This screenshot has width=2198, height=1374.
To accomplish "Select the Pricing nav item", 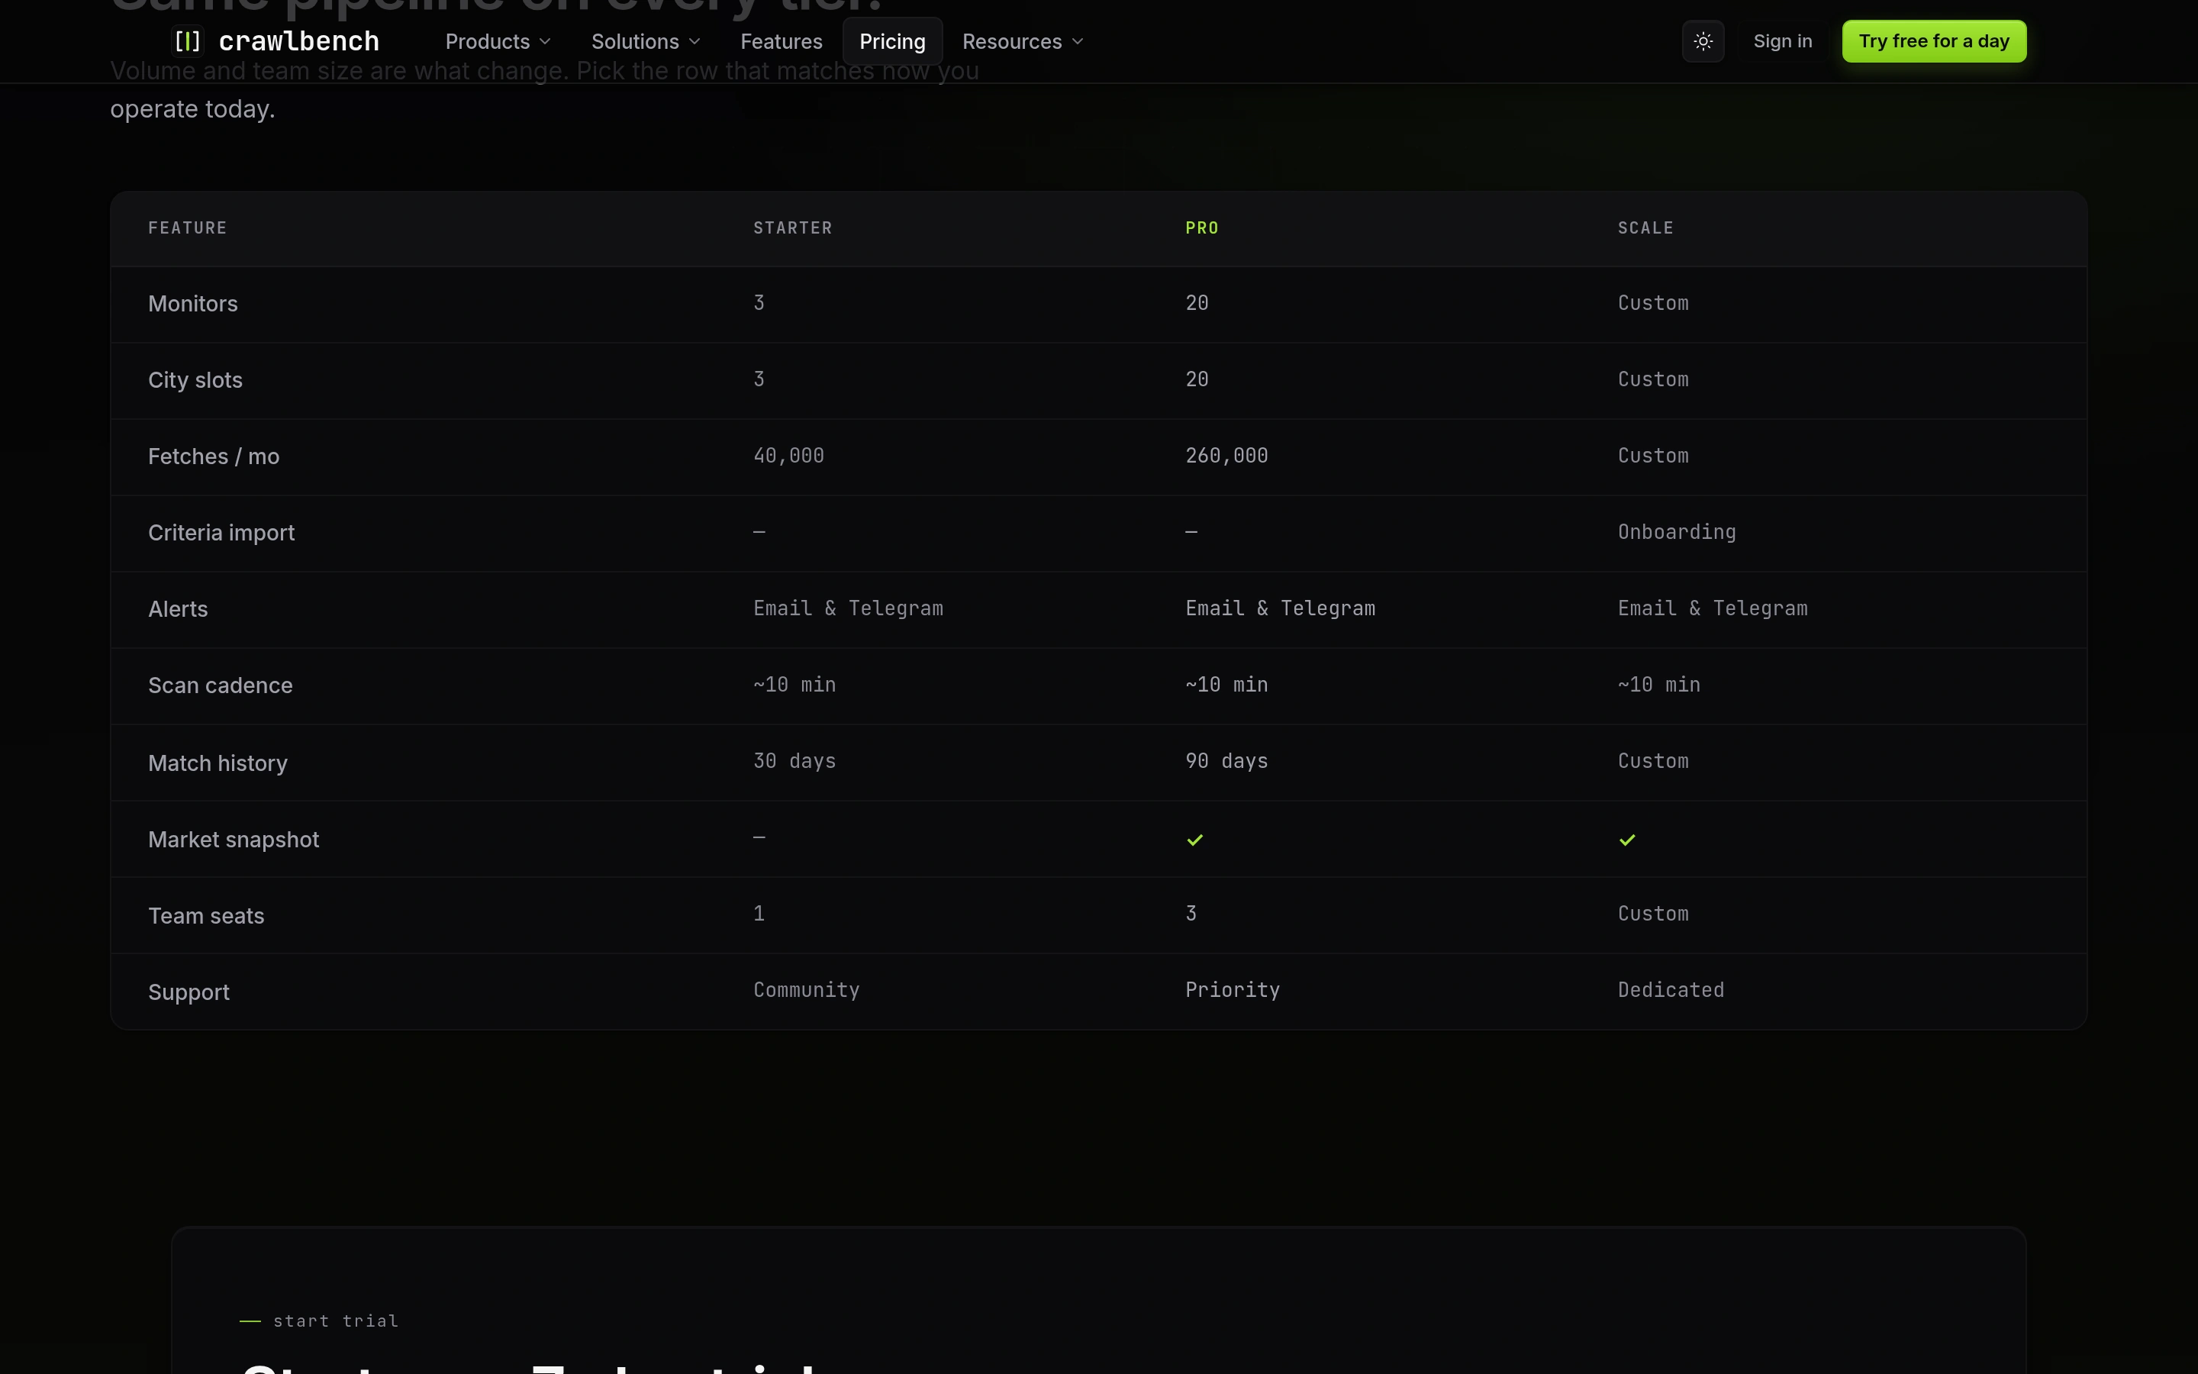I will pyautogui.click(x=892, y=41).
